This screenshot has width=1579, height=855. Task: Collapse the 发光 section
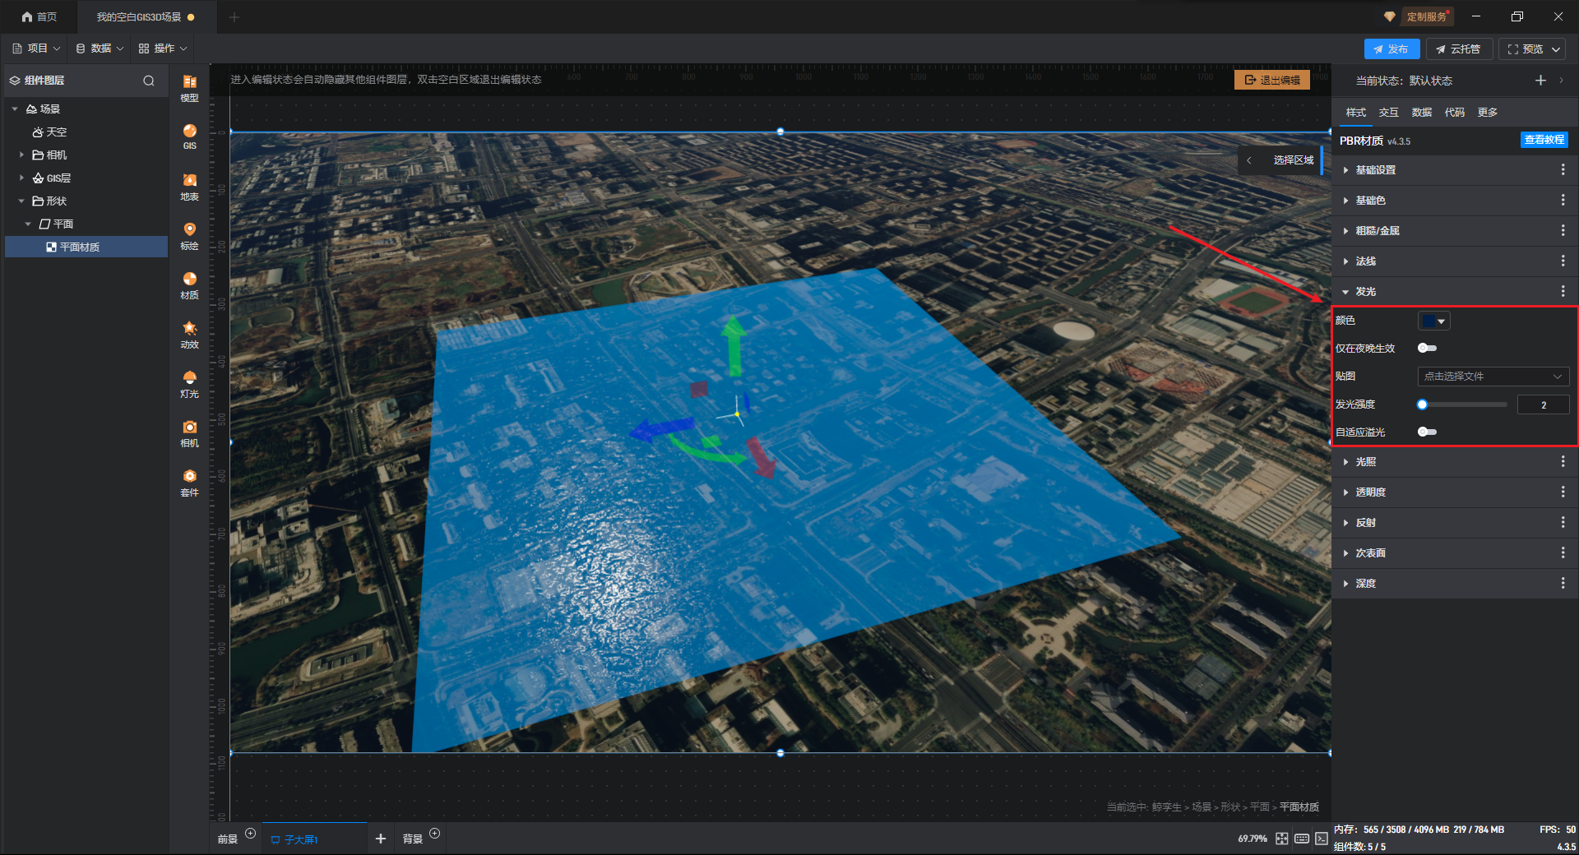pyautogui.click(x=1365, y=292)
